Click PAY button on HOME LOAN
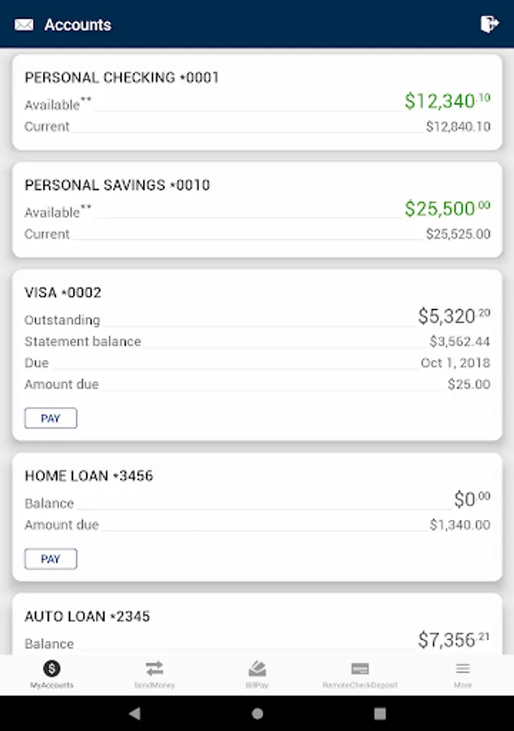The height and width of the screenshot is (731, 514). tap(50, 559)
